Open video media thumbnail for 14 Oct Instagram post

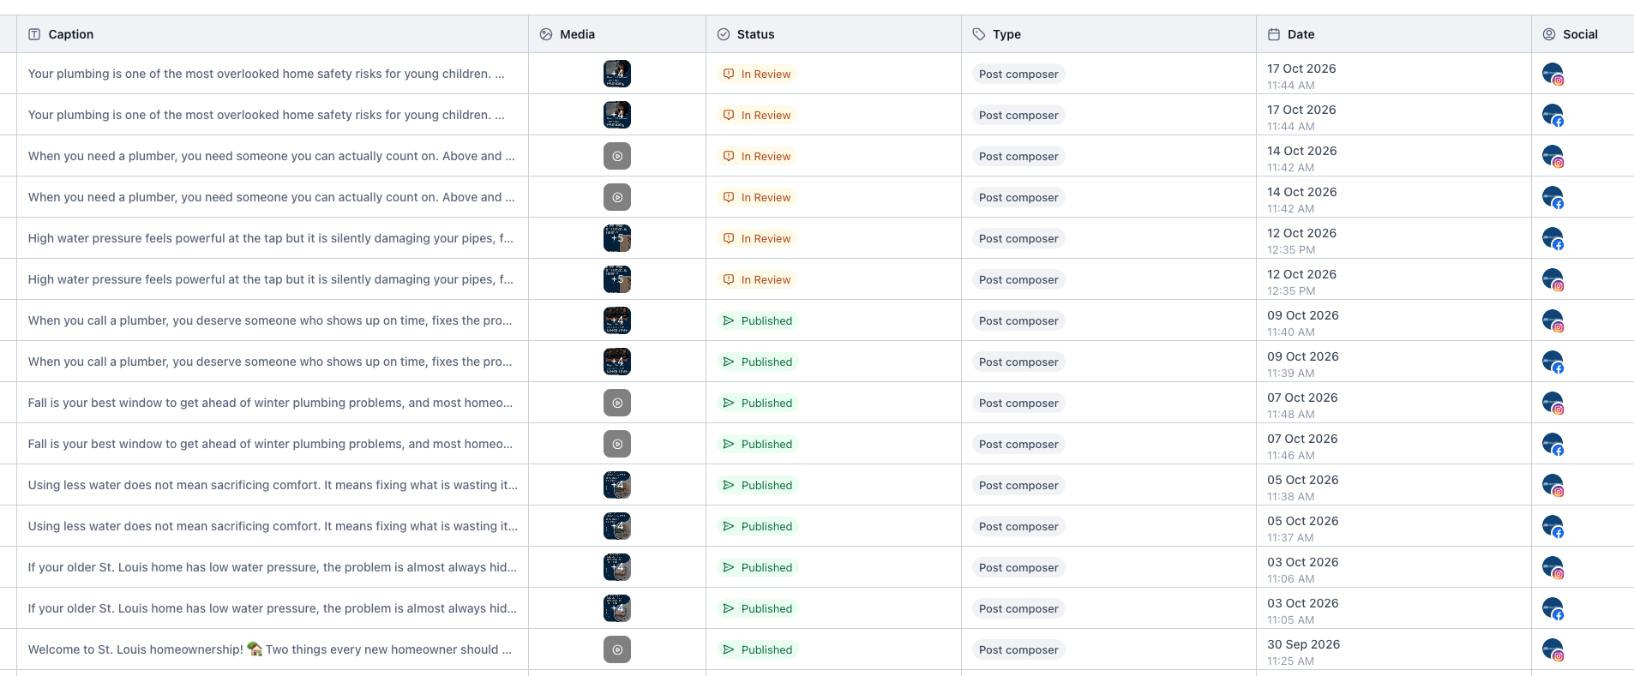(617, 156)
